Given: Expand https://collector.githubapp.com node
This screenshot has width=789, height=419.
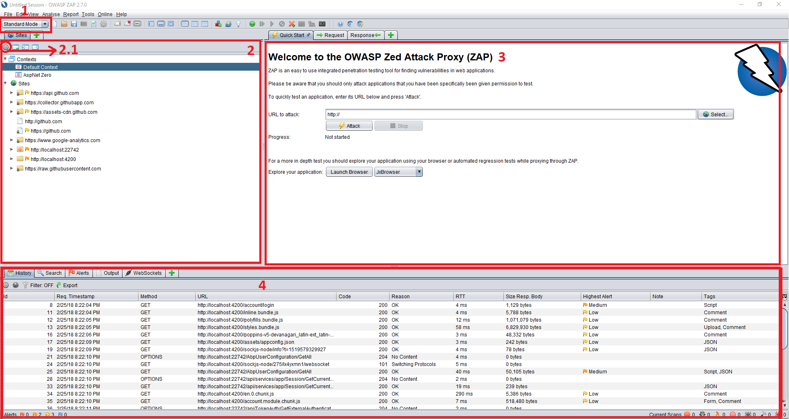Looking at the screenshot, I should coord(12,102).
